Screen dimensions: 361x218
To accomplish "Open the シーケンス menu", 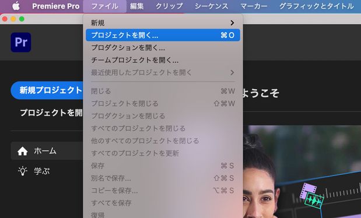I will [x=211, y=6].
